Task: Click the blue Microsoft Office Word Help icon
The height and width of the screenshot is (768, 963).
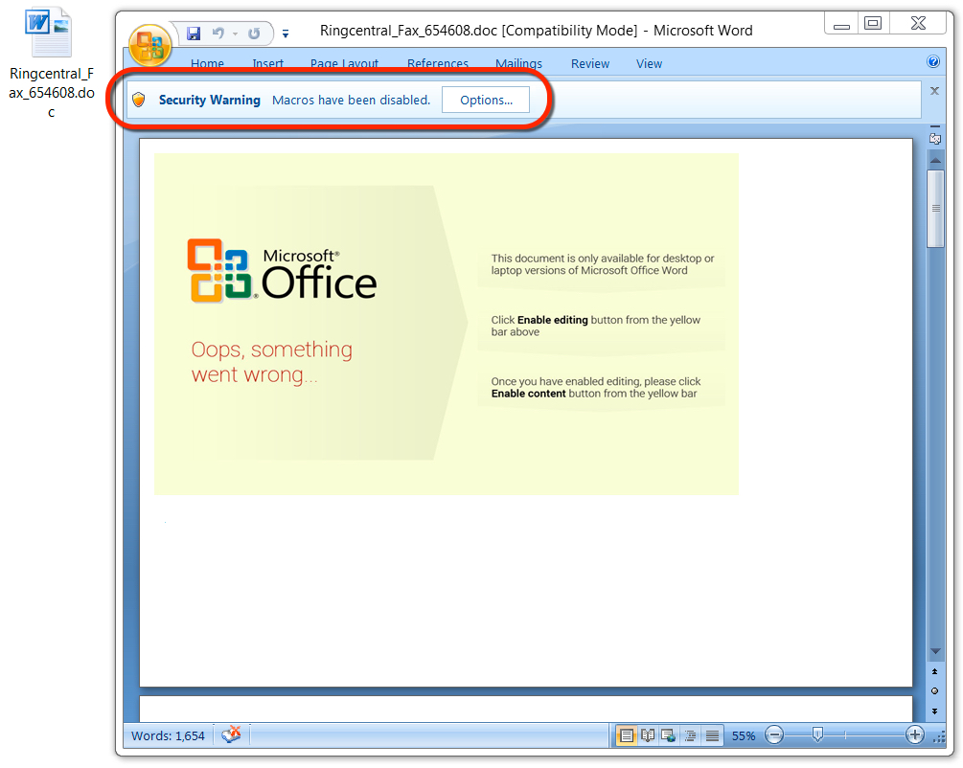Action: coord(933,61)
